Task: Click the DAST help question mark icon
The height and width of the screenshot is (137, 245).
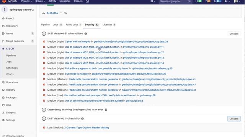Action: pyautogui.click(x=82, y=118)
